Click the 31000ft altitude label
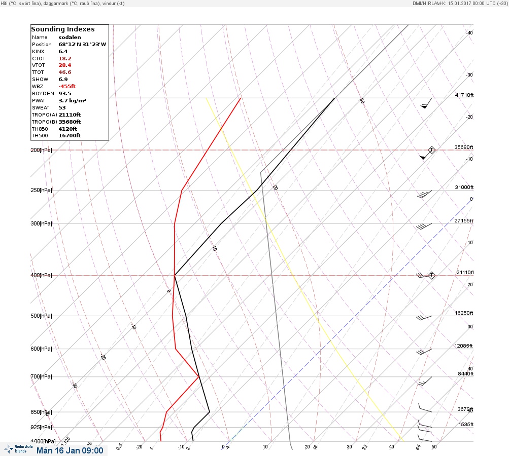 (464, 187)
